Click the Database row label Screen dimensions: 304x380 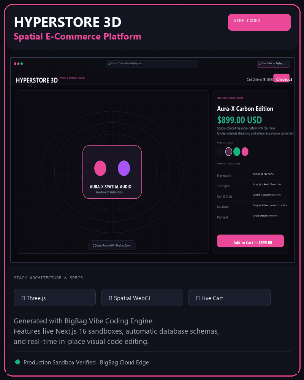(x=223, y=207)
